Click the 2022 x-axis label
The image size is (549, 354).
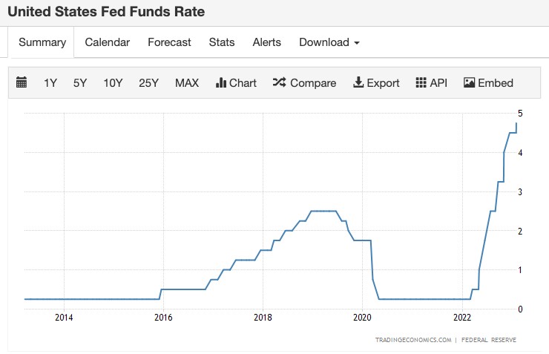pyautogui.click(x=462, y=318)
